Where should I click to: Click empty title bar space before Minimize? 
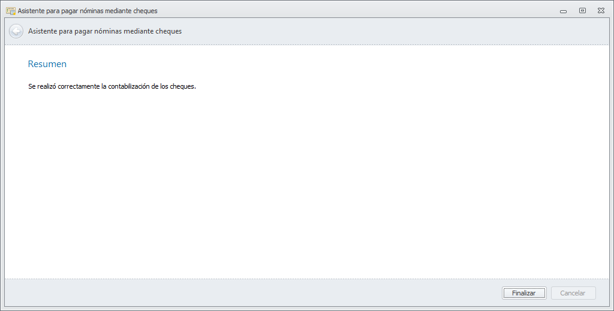pos(360,10)
